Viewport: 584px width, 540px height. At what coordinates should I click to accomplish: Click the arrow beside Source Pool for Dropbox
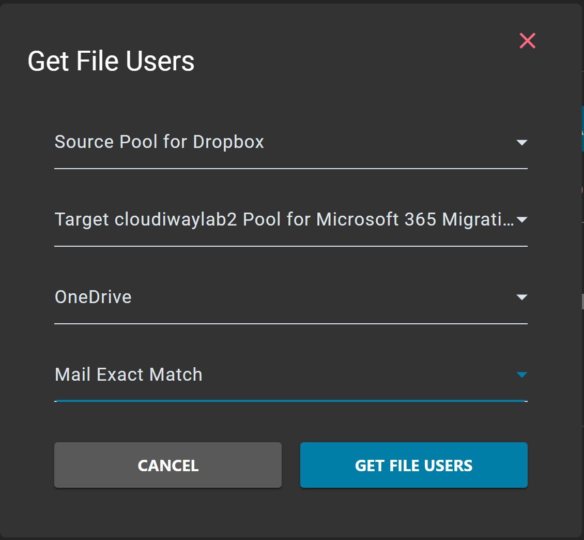point(522,142)
